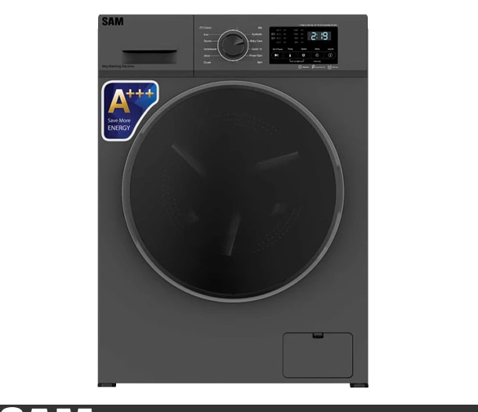Click the Underwear program label

(210, 49)
